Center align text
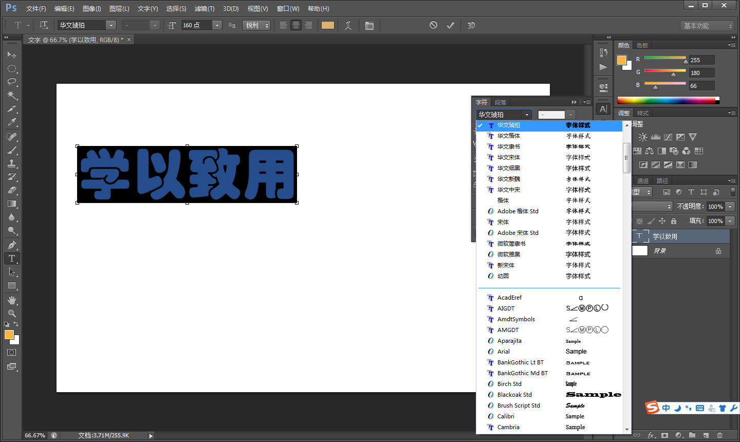 pyautogui.click(x=296, y=25)
